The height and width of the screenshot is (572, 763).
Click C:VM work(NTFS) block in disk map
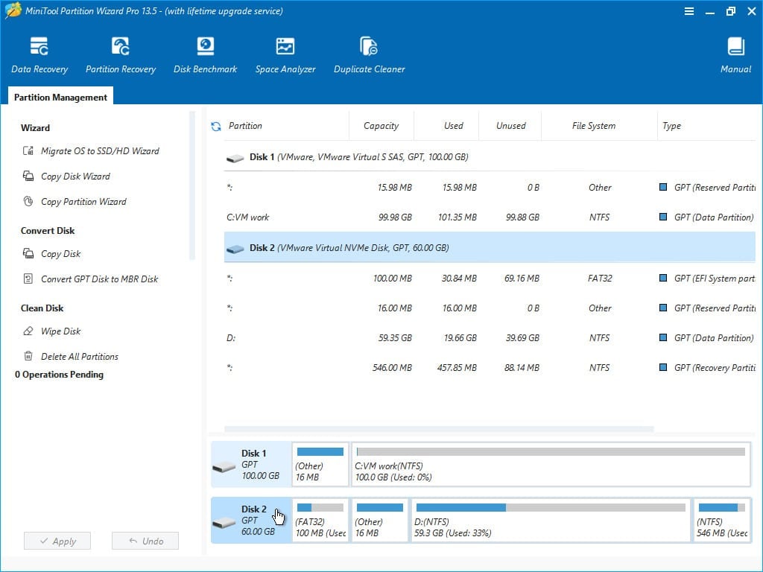pyautogui.click(x=551, y=465)
